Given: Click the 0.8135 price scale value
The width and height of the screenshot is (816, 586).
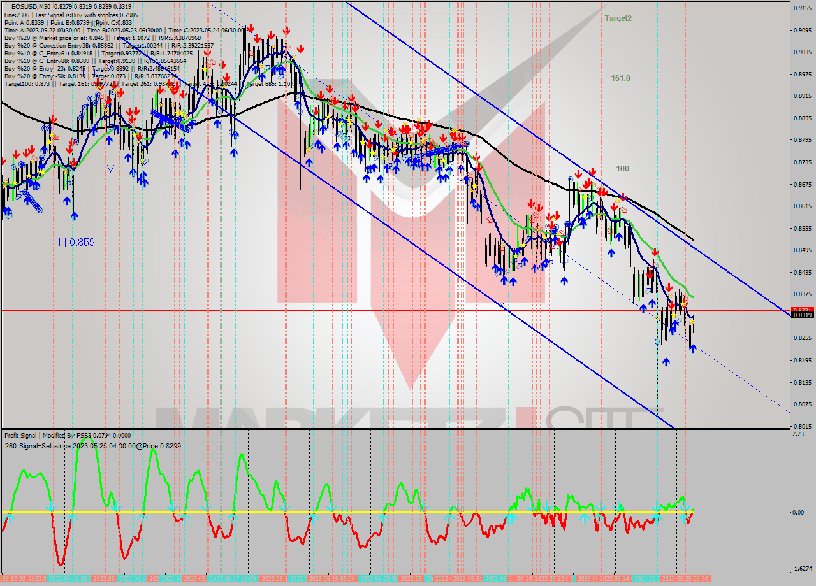Looking at the screenshot, I should click(802, 382).
